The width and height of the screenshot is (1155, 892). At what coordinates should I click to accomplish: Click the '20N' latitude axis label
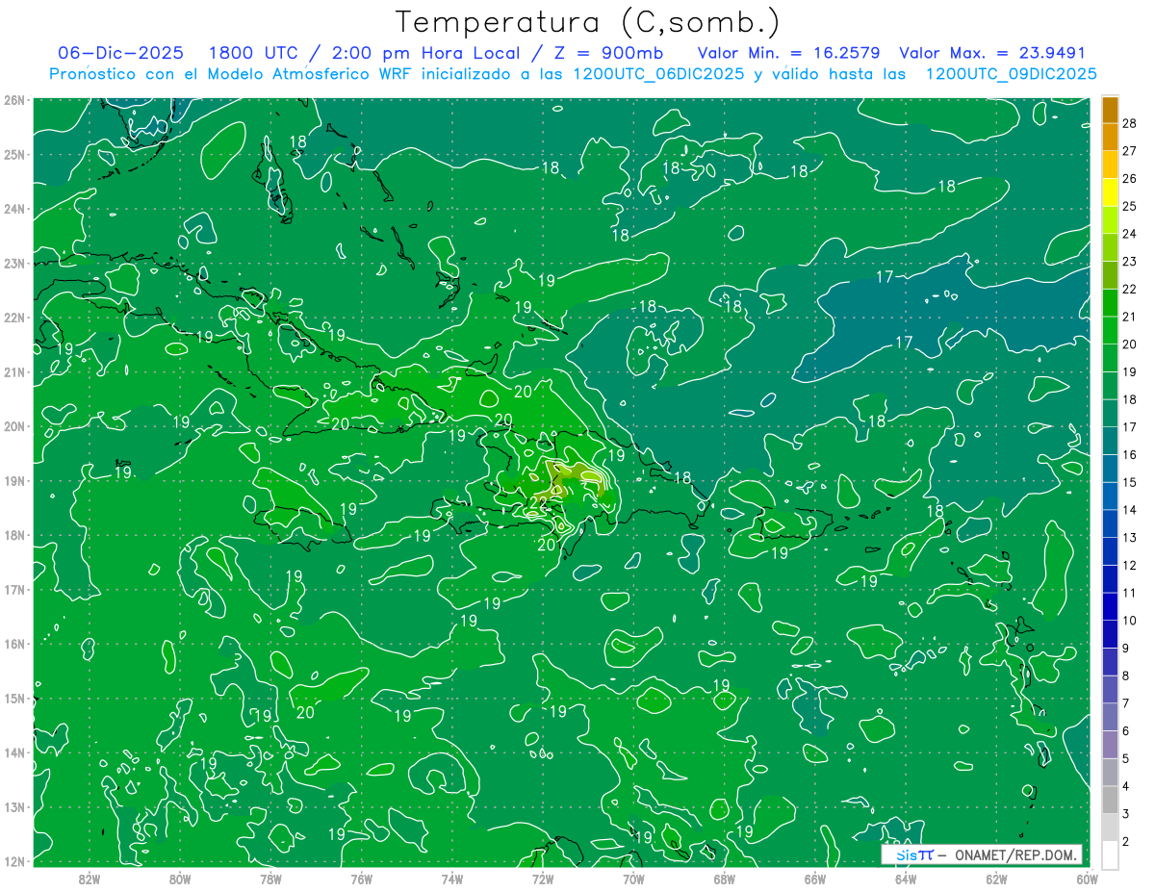click(14, 426)
